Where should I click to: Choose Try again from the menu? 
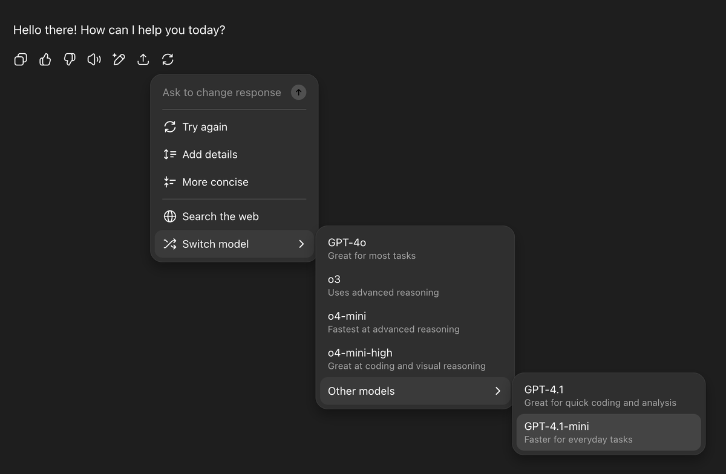[234, 127]
